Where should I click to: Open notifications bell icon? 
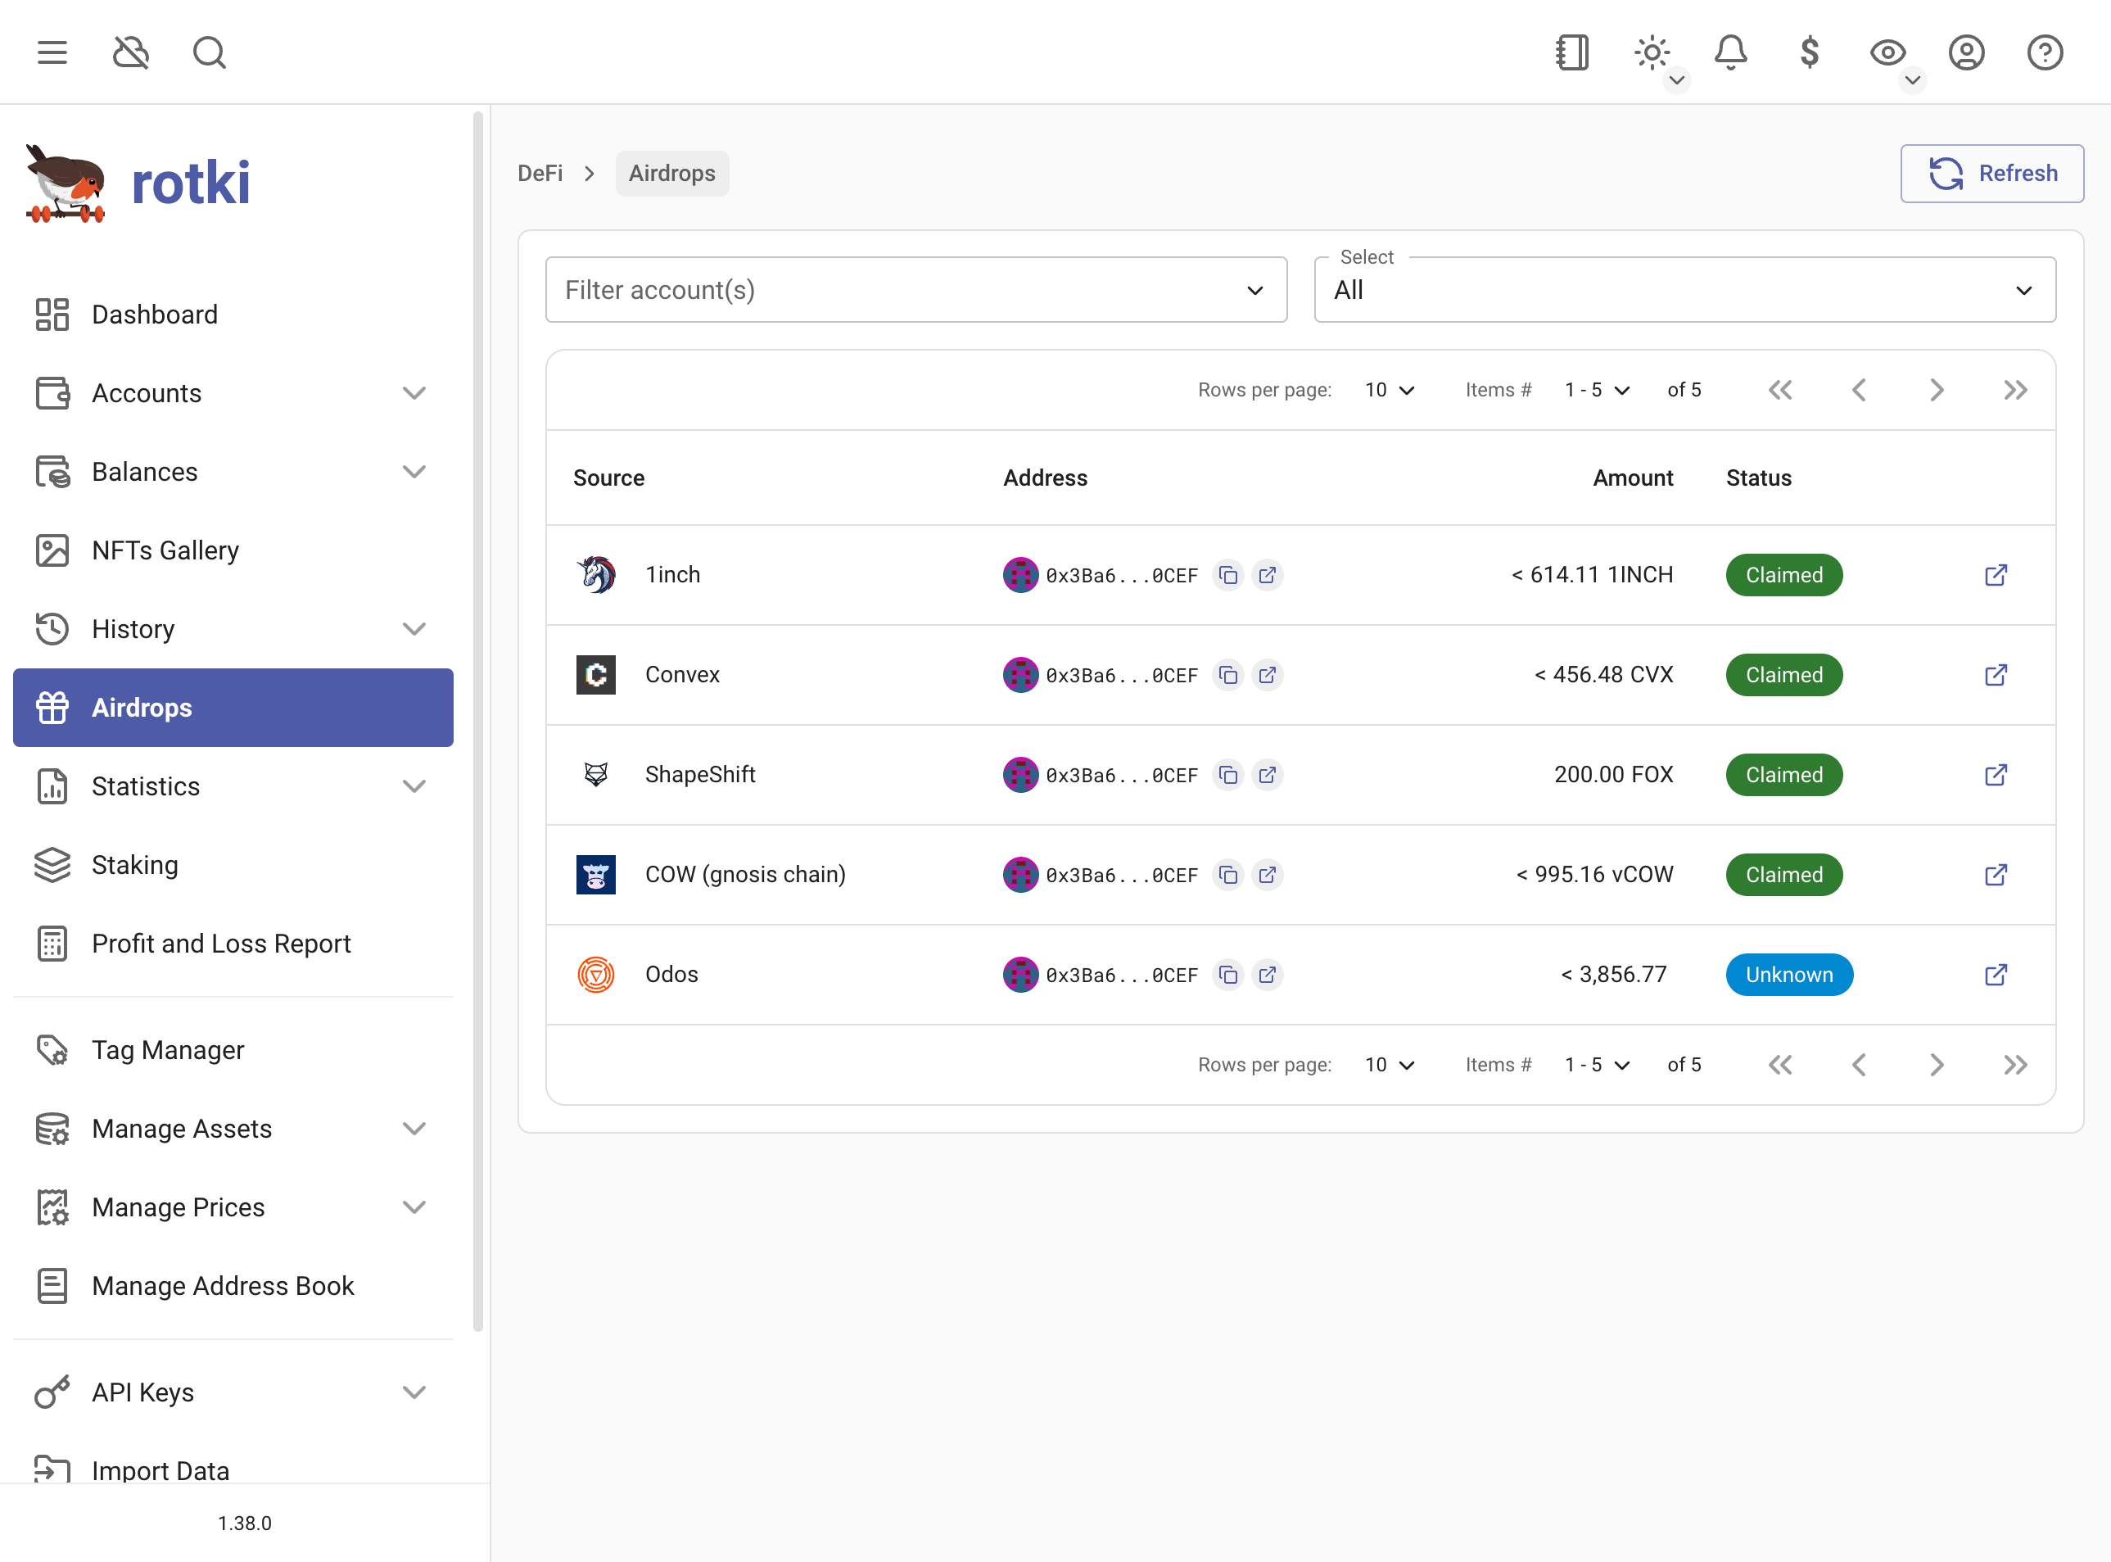tap(1730, 52)
